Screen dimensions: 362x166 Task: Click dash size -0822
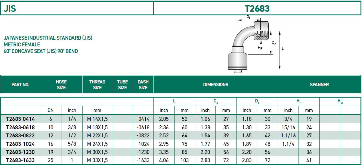pos(143,136)
